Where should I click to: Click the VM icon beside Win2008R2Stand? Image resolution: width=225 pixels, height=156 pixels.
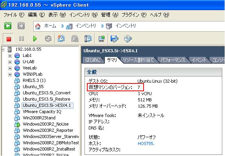(17, 118)
